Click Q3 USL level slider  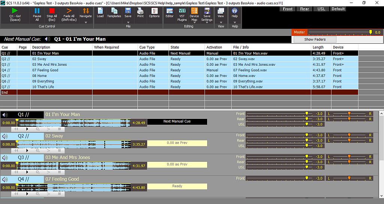279,167
